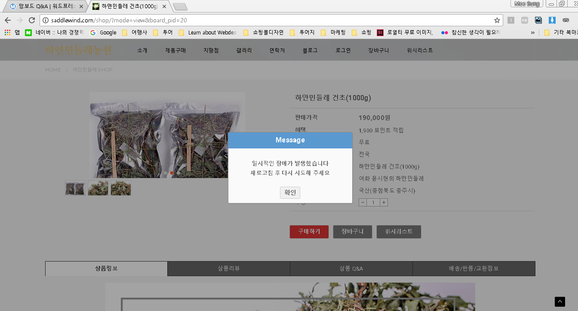Screen dimensions: 578x311
Task: Open the 갤러리 menu item
Action: pos(244,50)
